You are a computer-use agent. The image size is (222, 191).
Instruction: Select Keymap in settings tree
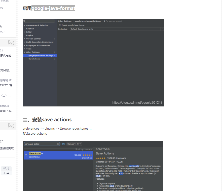click(30, 29)
